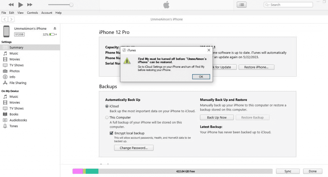Select the This Computer backup option

pyautogui.click(x=107, y=118)
